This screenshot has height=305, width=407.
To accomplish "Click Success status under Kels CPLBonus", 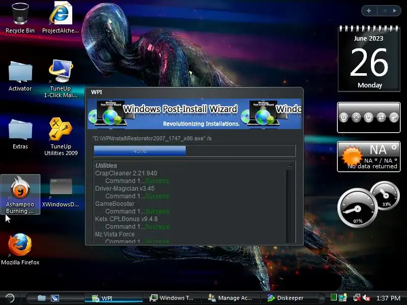I will [x=157, y=227].
